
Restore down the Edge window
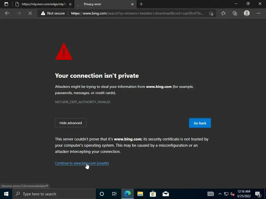tap(248, 4)
